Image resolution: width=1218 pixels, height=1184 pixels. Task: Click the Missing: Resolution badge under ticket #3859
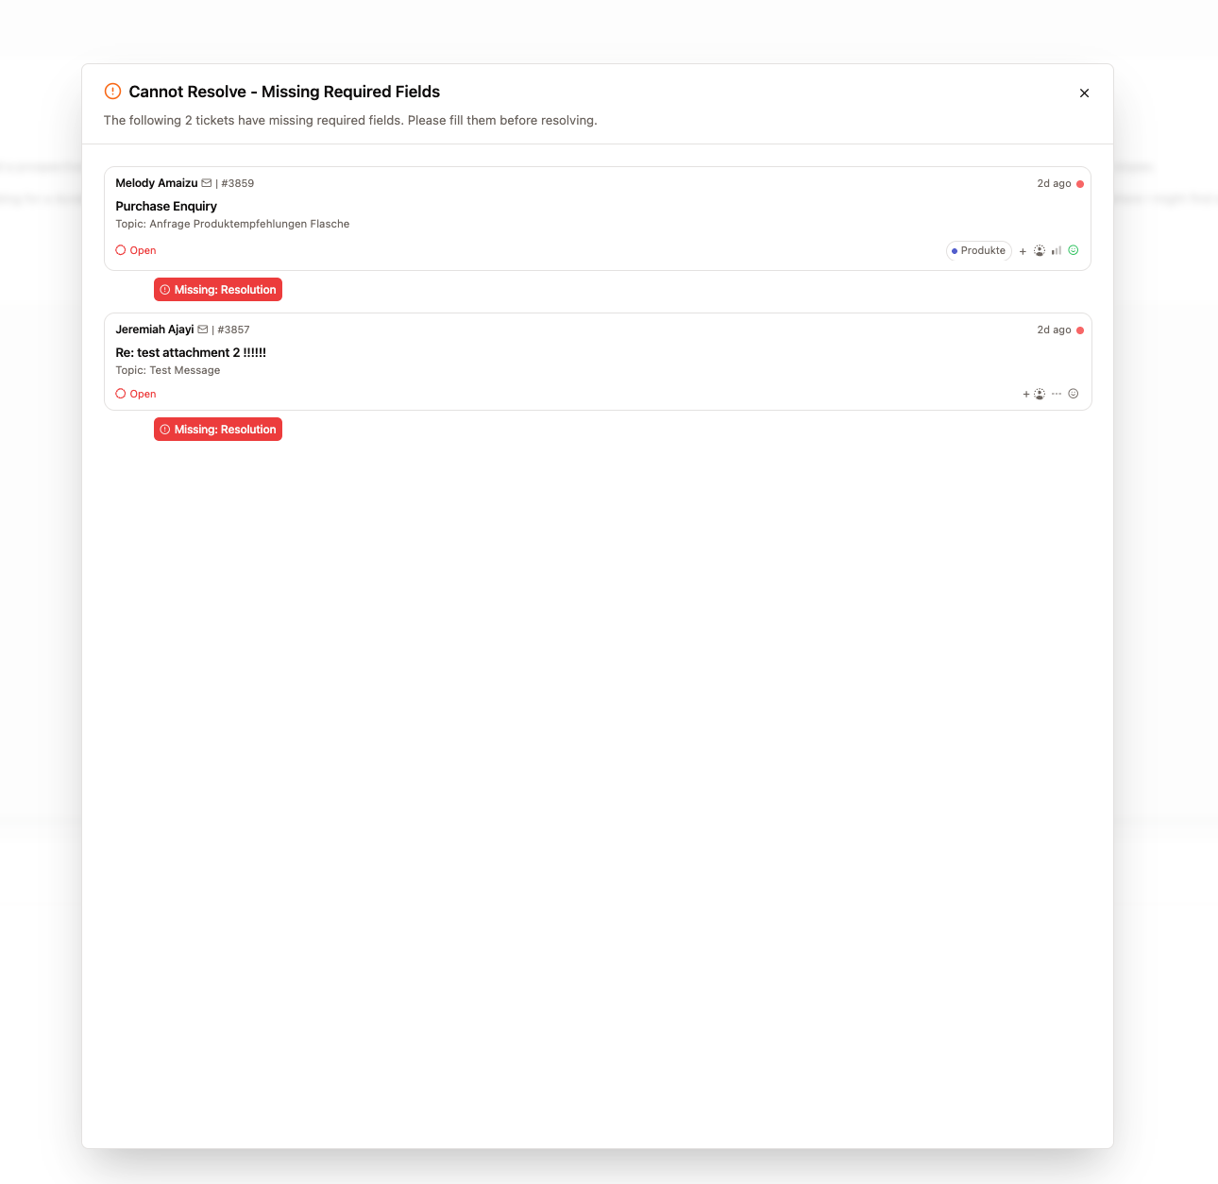tap(218, 289)
